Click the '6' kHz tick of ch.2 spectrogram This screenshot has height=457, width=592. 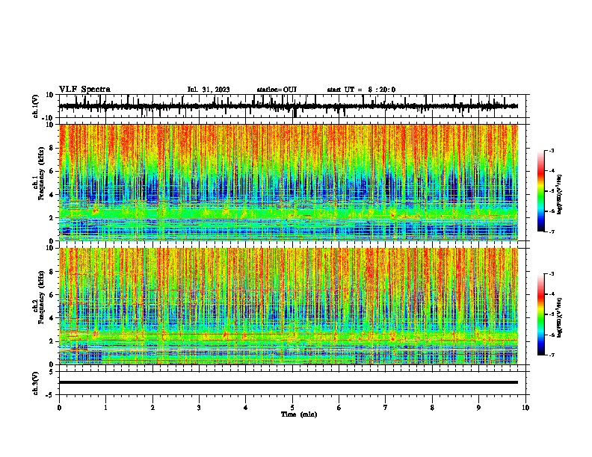[52, 295]
